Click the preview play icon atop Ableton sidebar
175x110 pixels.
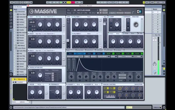point(11,7)
